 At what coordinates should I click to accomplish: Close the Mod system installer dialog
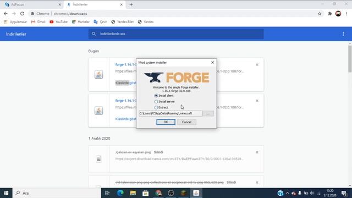(x=212, y=62)
